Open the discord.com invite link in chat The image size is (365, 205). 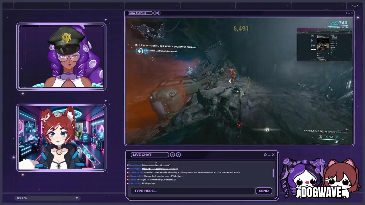160,169
